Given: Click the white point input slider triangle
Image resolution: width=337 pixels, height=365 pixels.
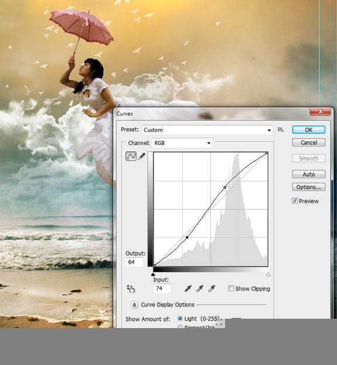Looking at the screenshot, I should [268, 275].
